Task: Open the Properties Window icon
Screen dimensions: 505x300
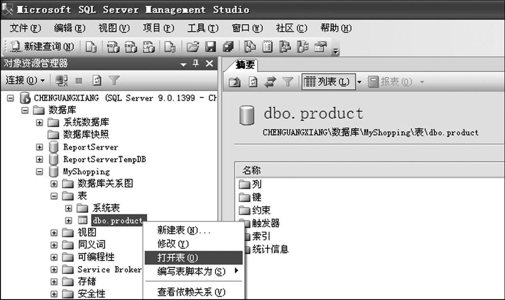Action: (x=320, y=47)
